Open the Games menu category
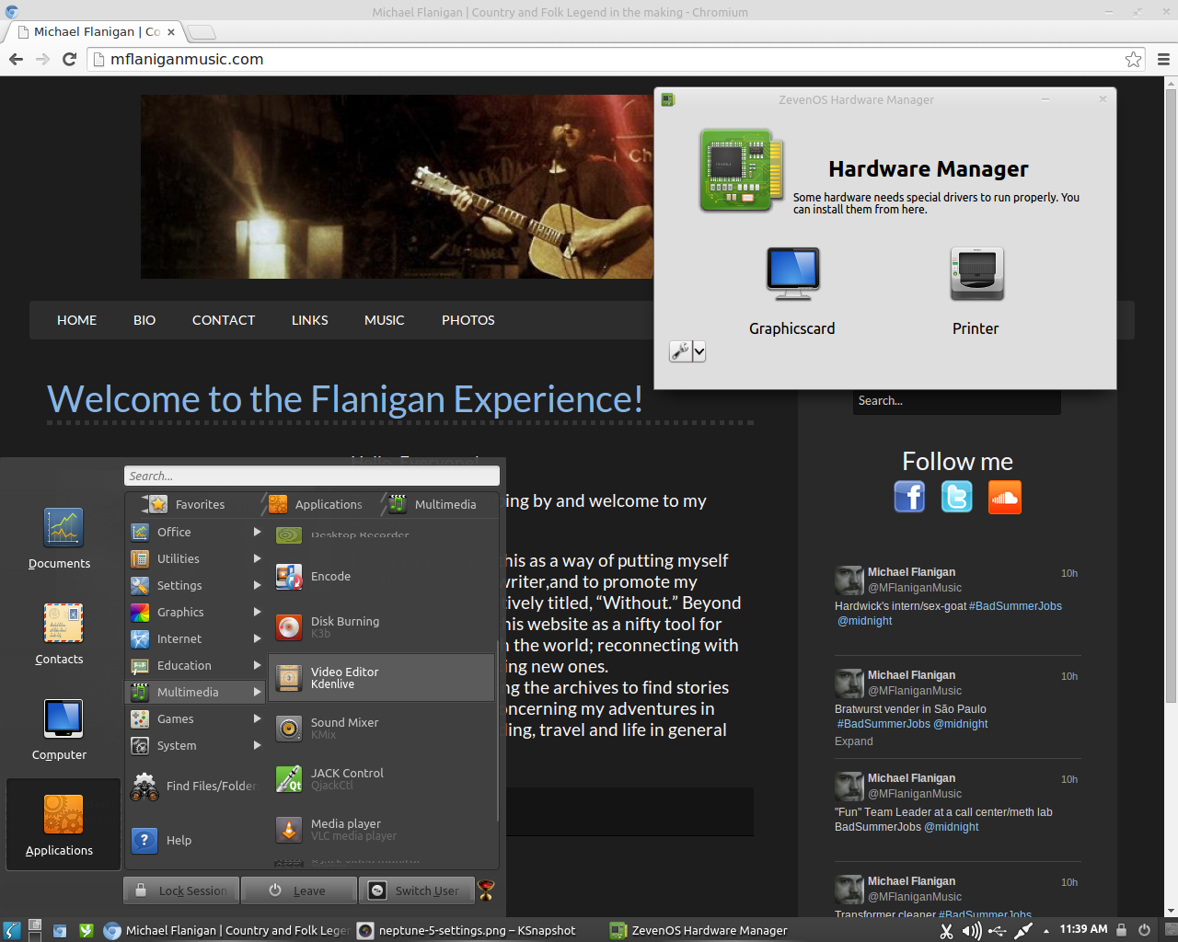Viewport: 1178px width, 942px height. pyautogui.click(x=196, y=718)
